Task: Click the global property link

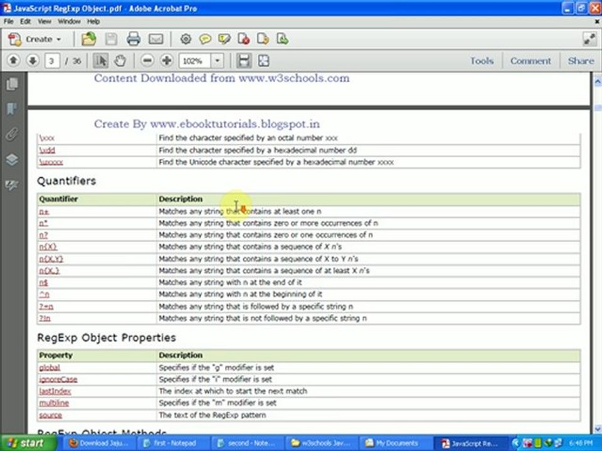Action: (50, 368)
